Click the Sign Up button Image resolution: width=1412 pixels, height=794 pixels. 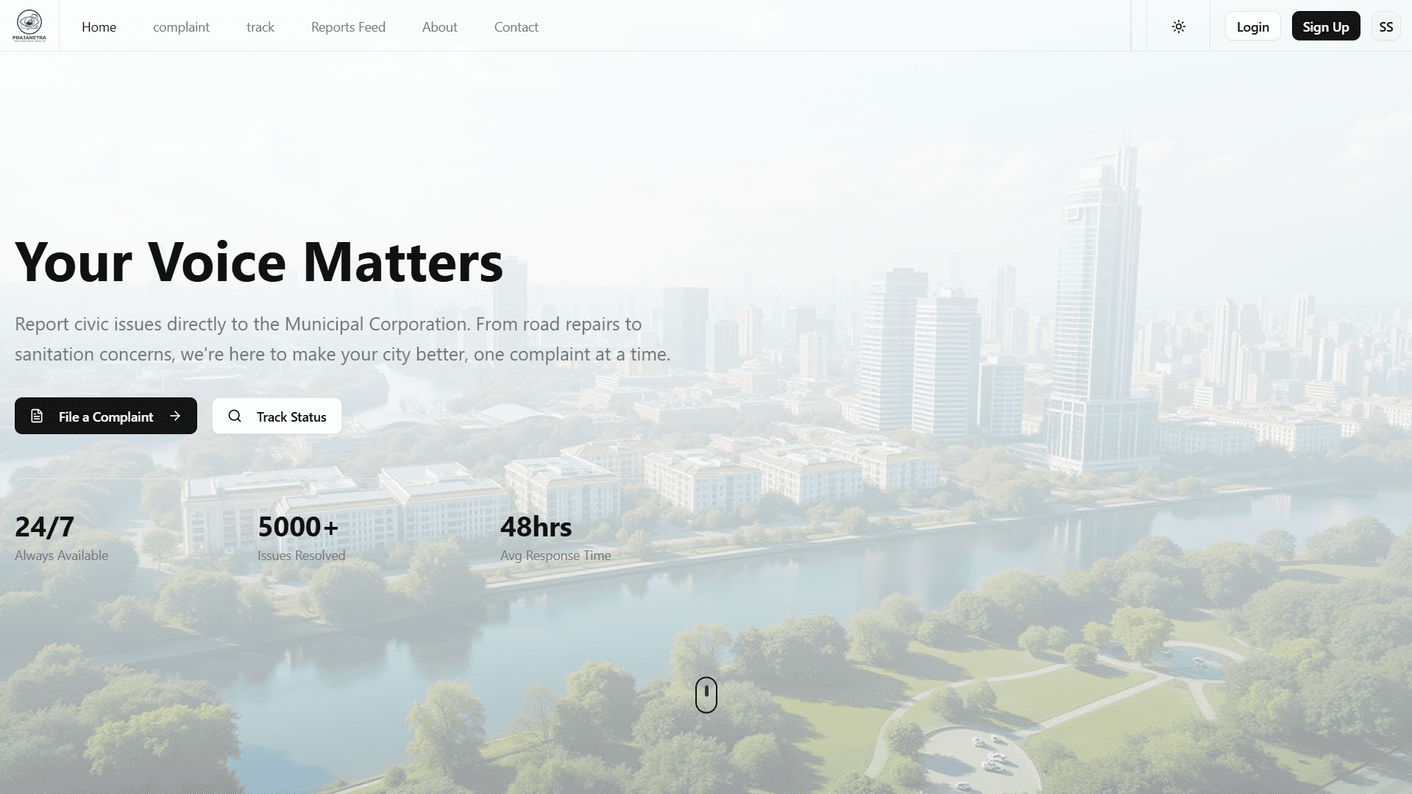(x=1325, y=26)
